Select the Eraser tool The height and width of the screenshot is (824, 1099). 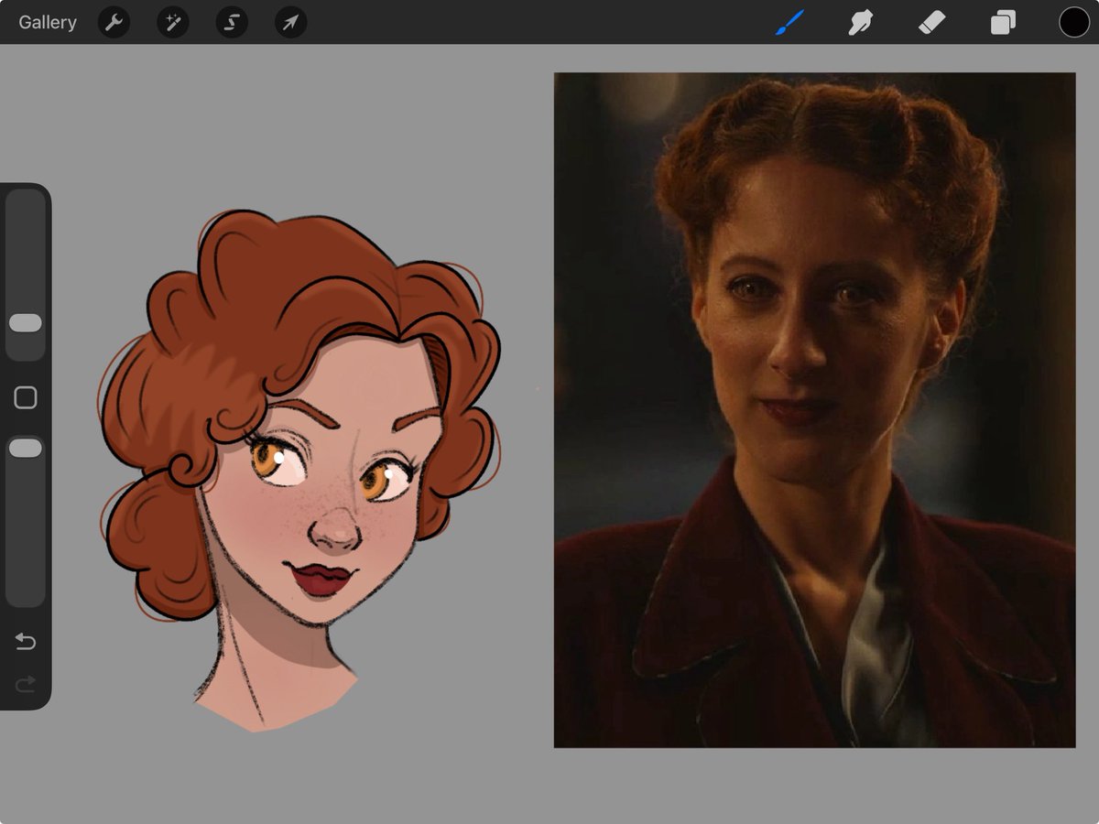click(x=931, y=23)
